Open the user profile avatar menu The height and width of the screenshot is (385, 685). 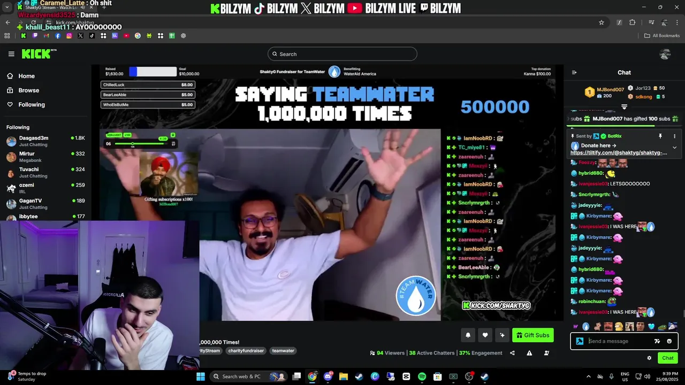(665, 54)
